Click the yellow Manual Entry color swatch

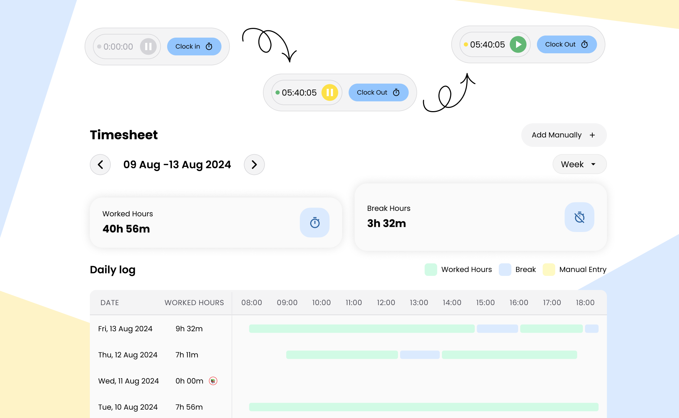pos(548,269)
